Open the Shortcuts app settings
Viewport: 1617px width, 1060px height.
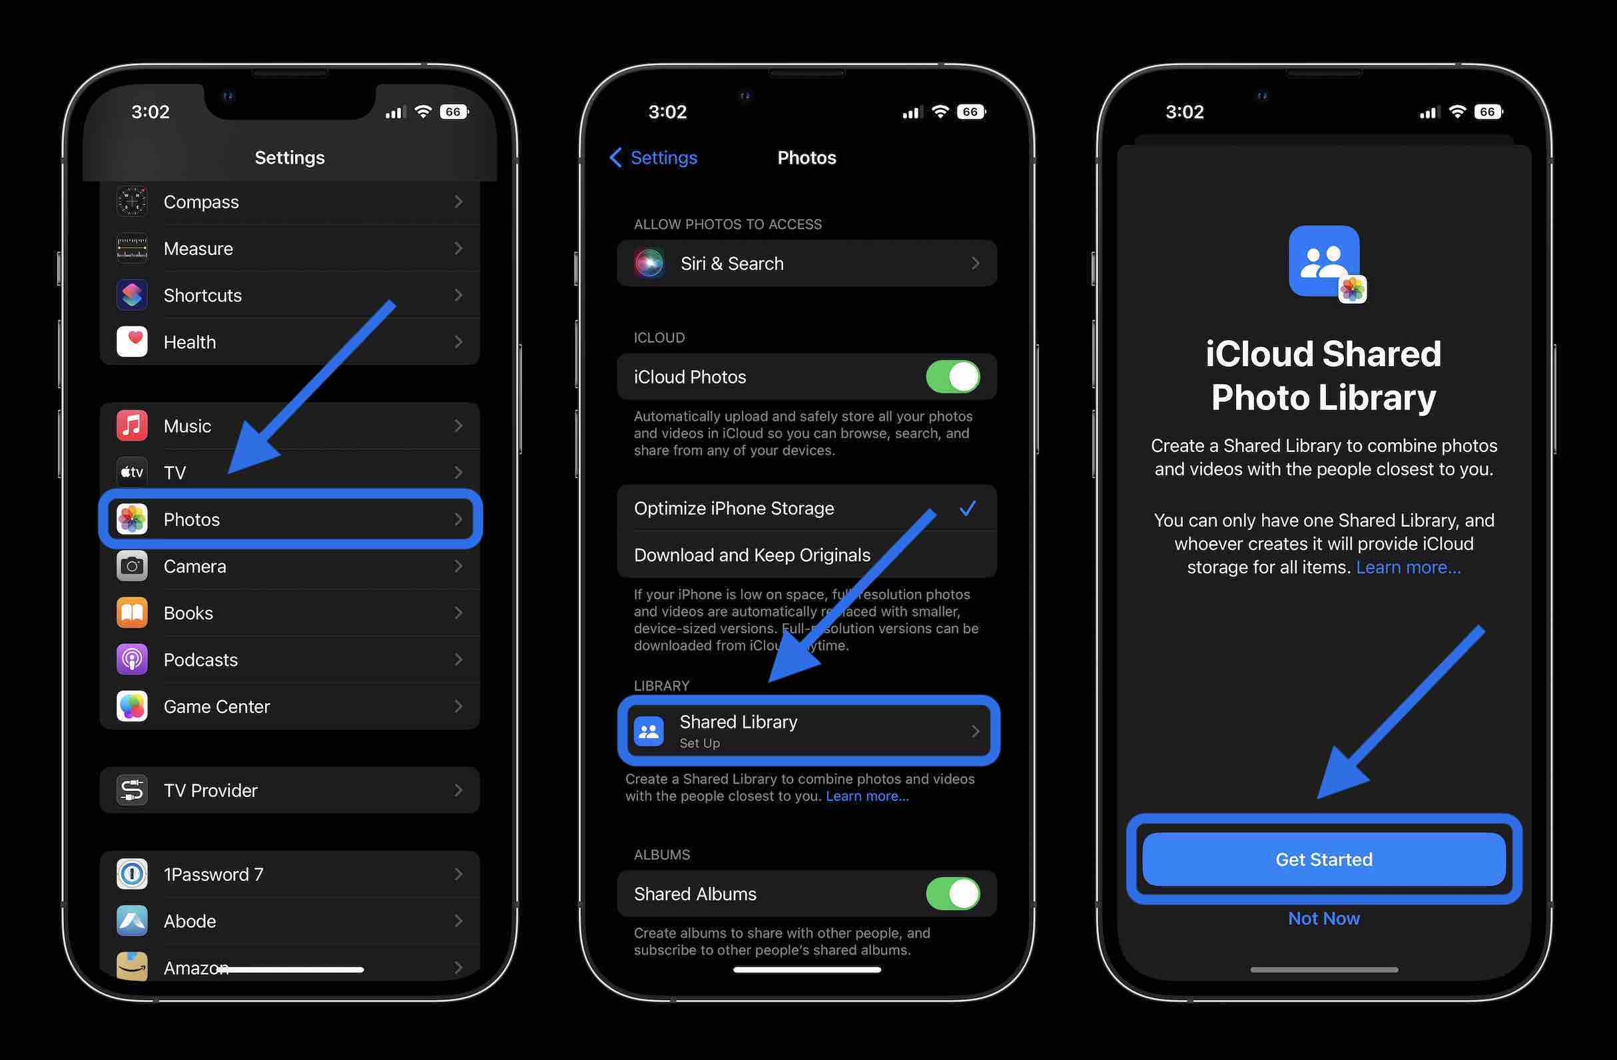coord(288,294)
